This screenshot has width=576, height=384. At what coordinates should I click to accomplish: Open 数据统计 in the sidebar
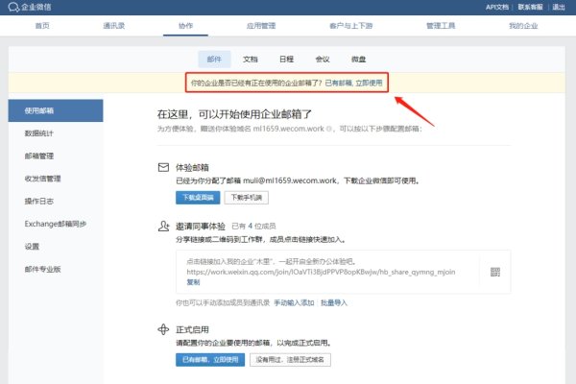click(39, 133)
